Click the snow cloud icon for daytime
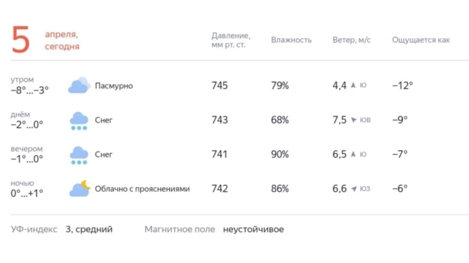469x263 pixels. (79, 121)
